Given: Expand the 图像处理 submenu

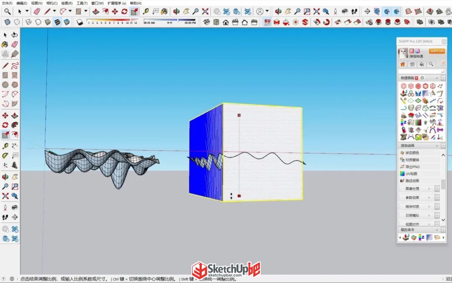Looking at the screenshot, I should coord(416,189).
